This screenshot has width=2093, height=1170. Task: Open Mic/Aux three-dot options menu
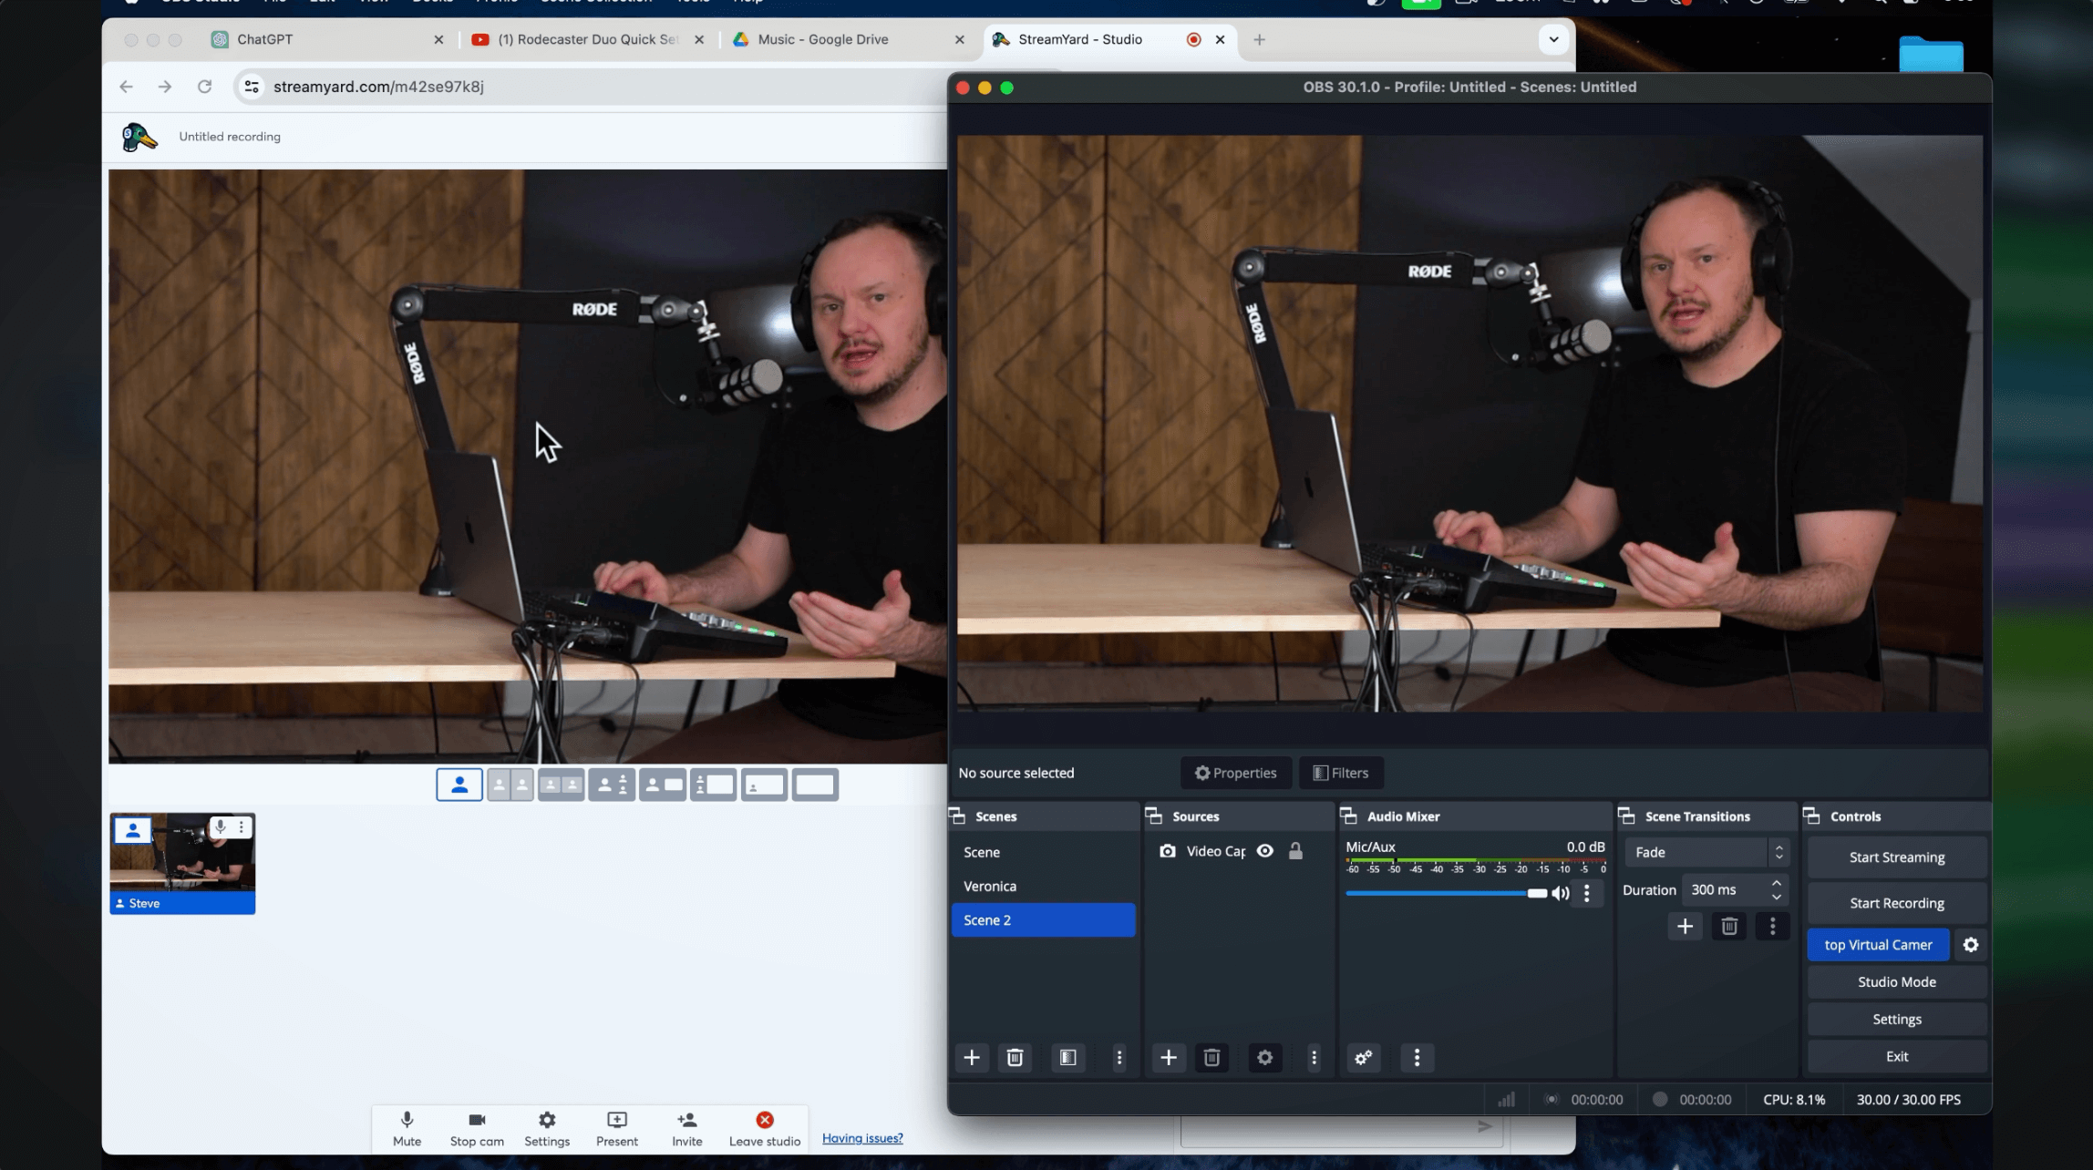pyautogui.click(x=1587, y=893)
